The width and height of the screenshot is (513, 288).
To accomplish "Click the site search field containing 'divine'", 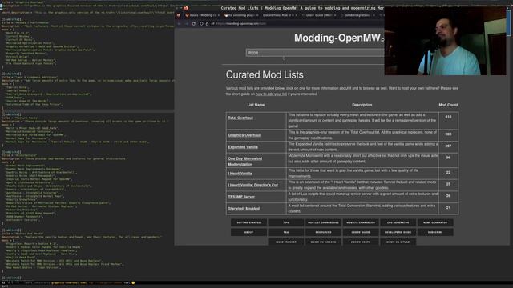I will tap(315, 52).
